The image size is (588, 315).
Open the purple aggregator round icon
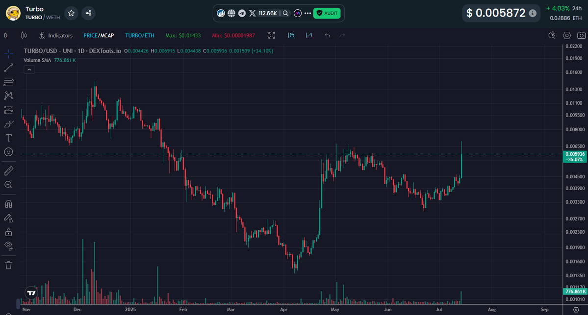click(x=297, y=13)
